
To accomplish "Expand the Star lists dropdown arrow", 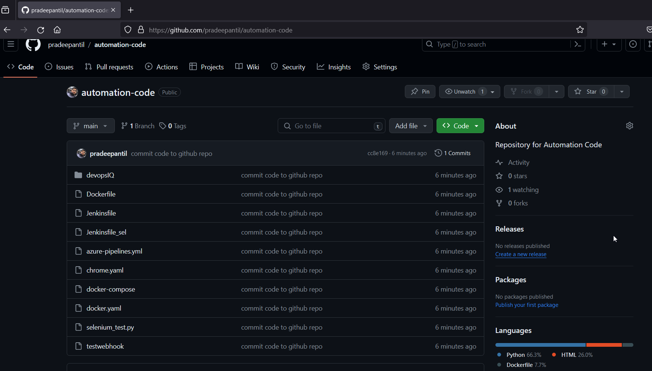I will (x=622, y=91).
